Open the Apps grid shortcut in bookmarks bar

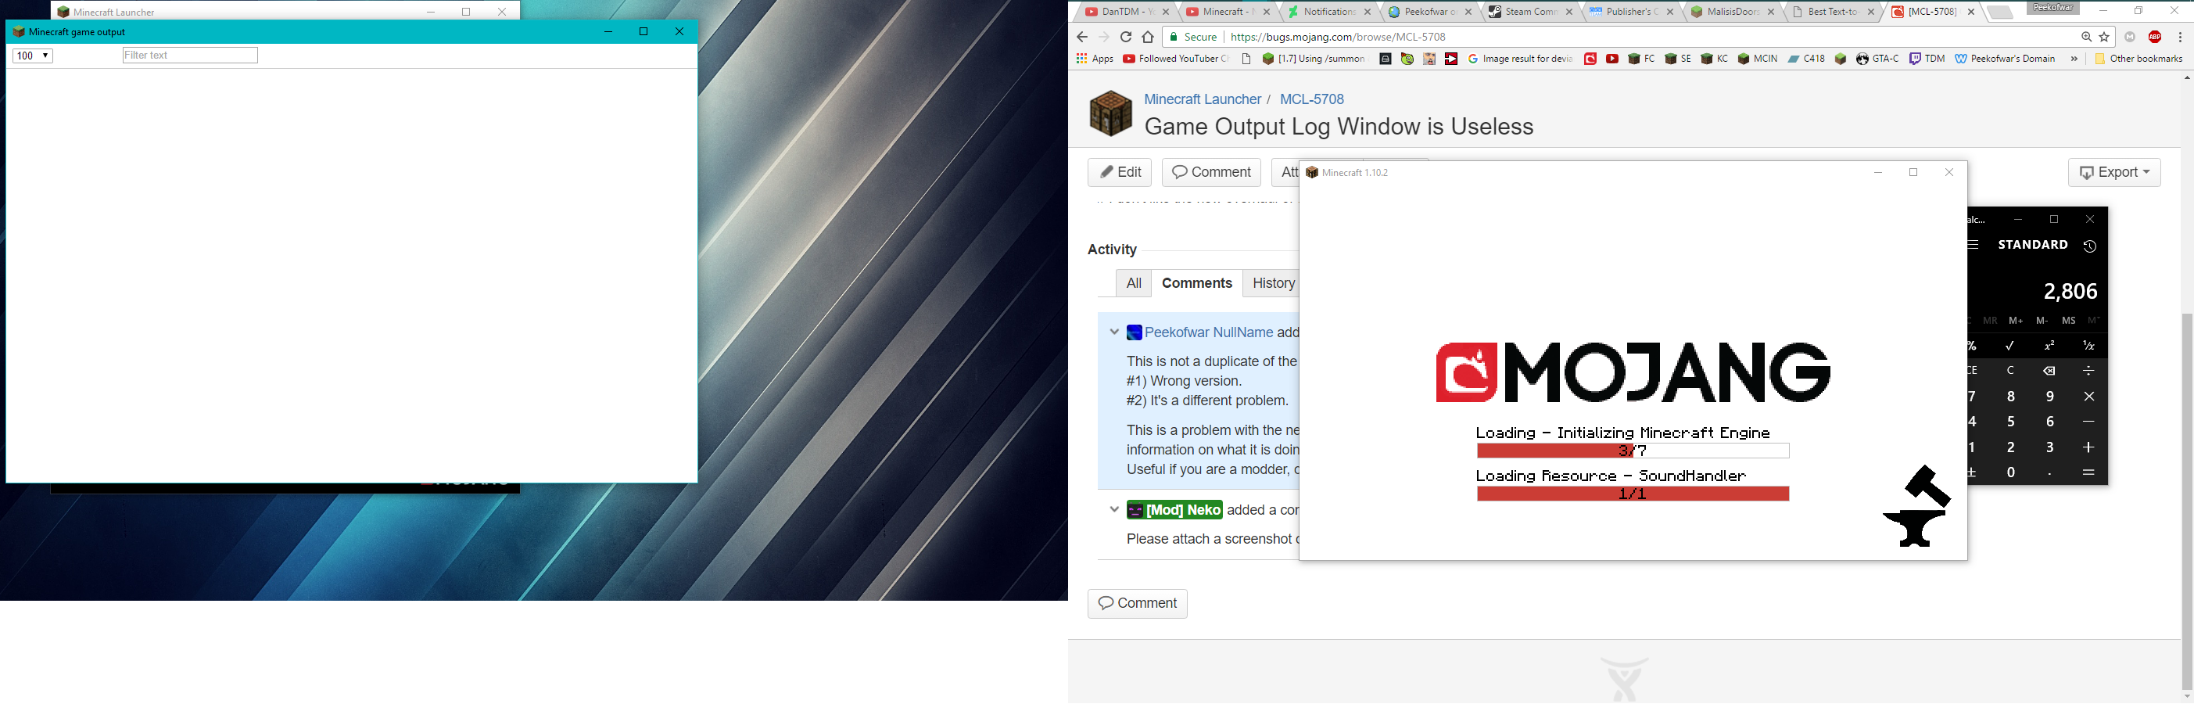tap(1095, 59)
